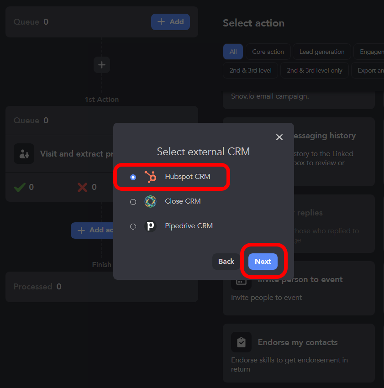Click the Add button in top Queue
The height and width of the screenshot is (388, 384).
coord(170,22)
